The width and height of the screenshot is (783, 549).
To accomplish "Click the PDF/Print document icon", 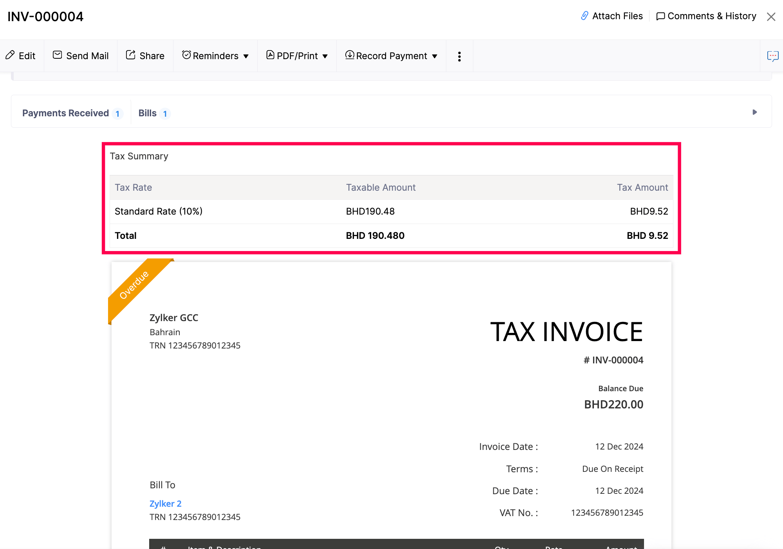I will pos(270,56).
